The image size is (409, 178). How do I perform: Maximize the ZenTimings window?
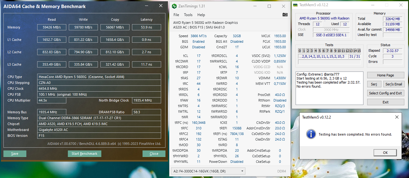coord(269,6)
